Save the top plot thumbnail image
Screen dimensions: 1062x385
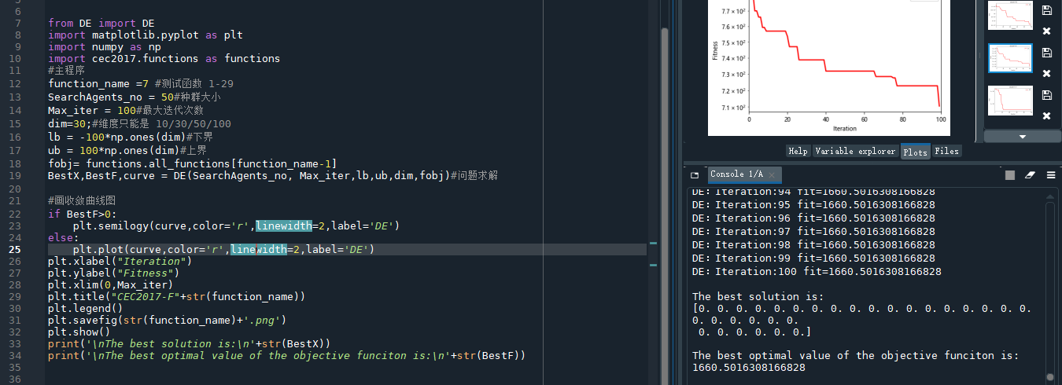tap(1046, 10)
